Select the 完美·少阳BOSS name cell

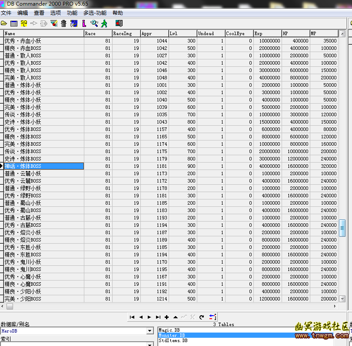tap(44, 299)
